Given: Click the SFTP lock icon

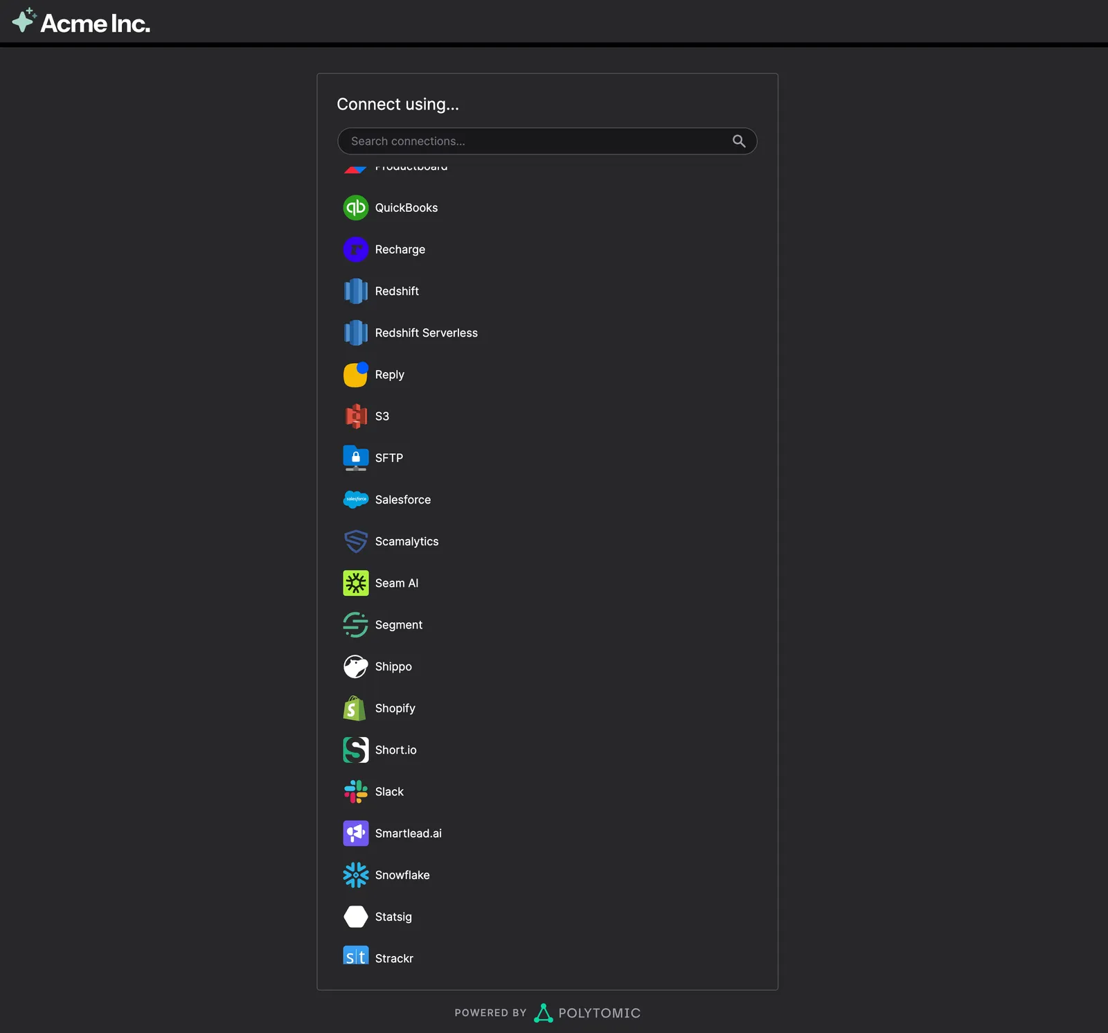Looking at the screenshot, I should [356, 458].
